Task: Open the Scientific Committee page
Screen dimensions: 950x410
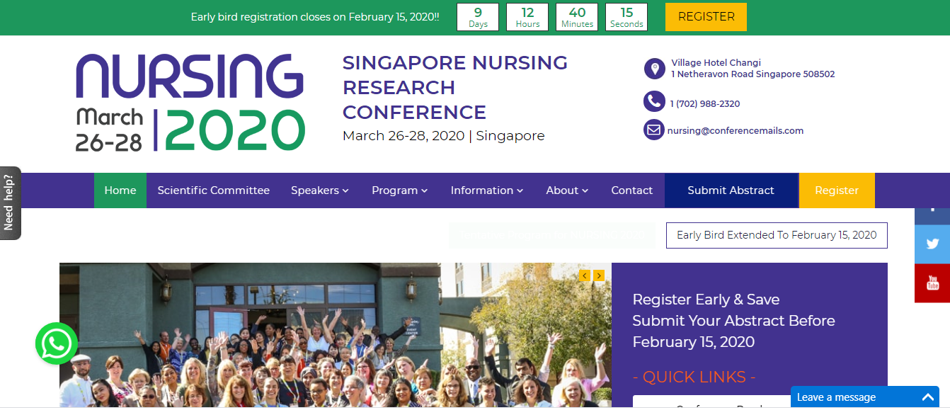Action: [x=214, y=190]
